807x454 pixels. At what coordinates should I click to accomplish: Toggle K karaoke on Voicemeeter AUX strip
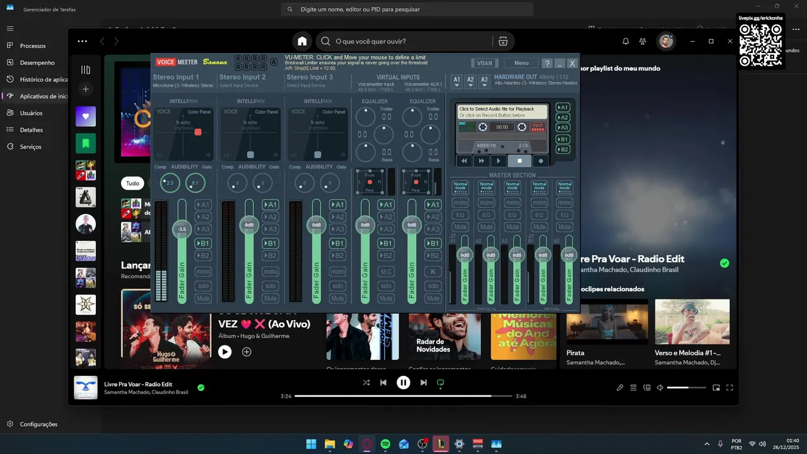pyautogui.click(x=433, y=272)
